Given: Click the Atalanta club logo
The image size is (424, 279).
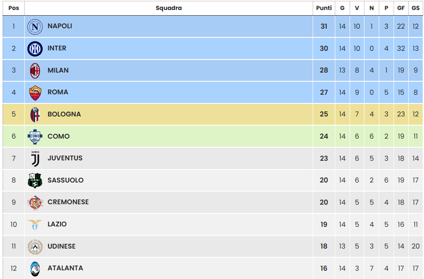Looking at the screenshot, I should 35,269.
